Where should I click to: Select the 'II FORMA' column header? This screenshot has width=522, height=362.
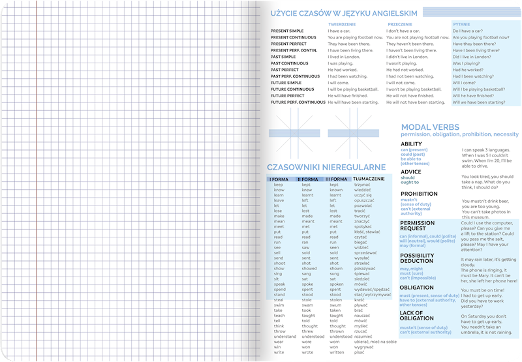[307, 179]
